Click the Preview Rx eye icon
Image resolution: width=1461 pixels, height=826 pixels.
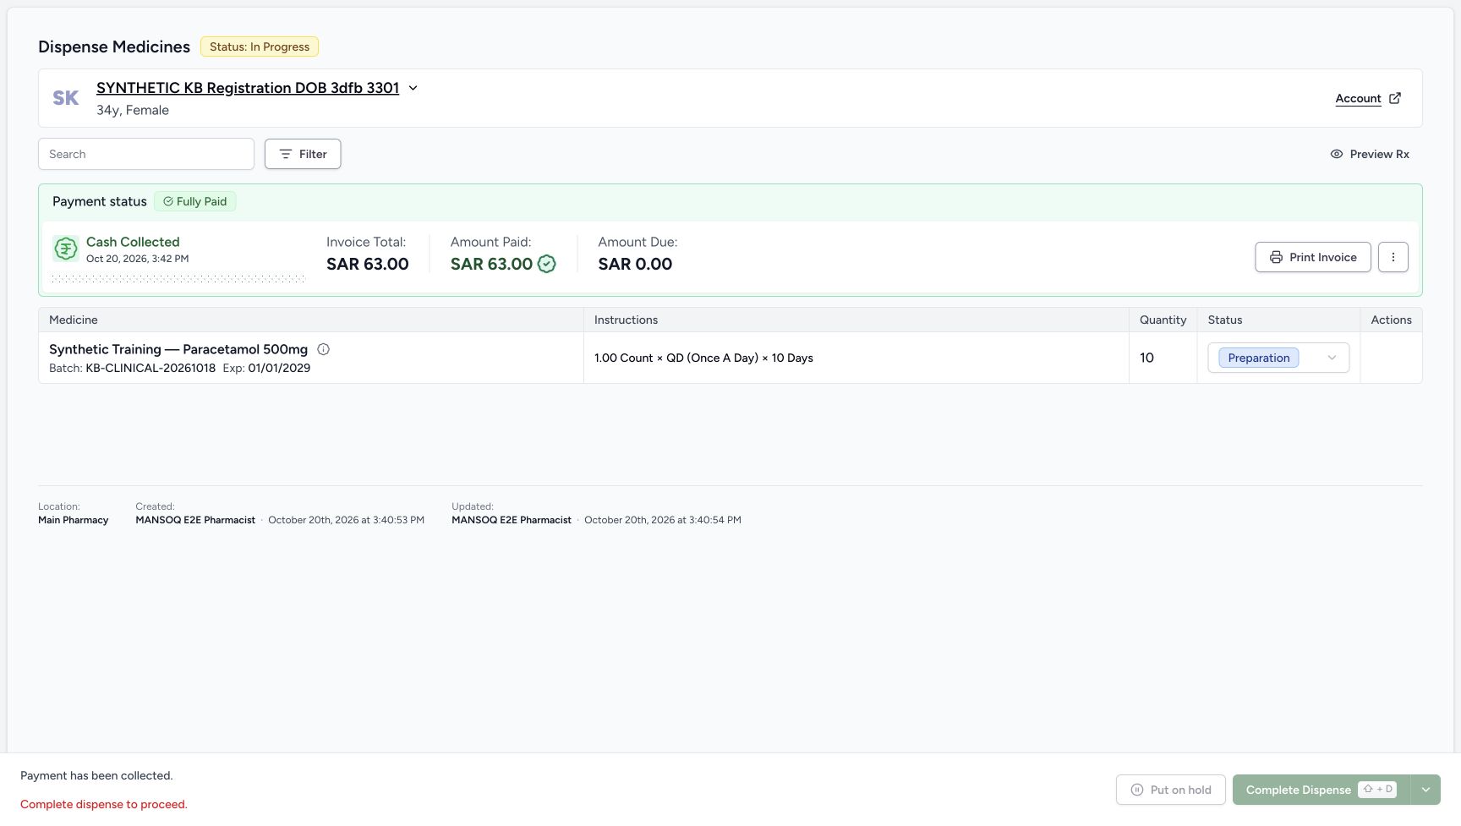tap(1337, 154)
